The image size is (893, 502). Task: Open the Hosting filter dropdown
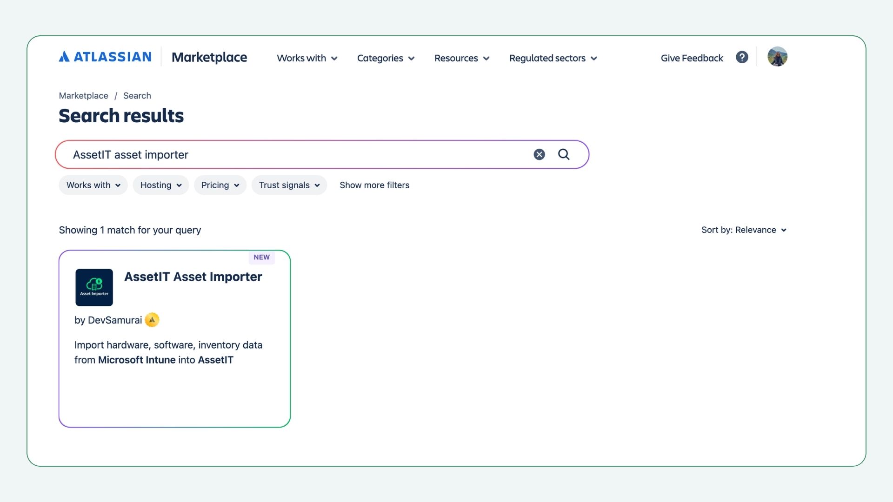tap(160, 185)
